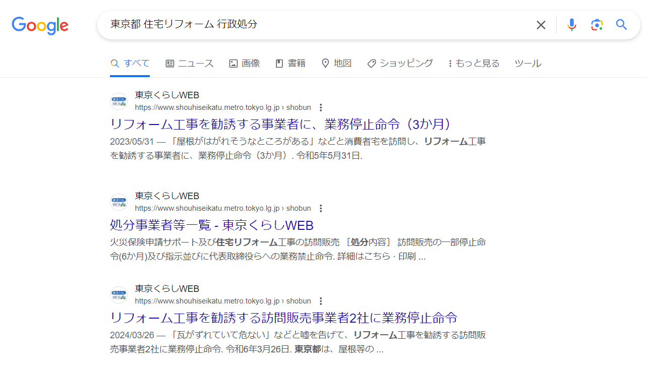
Task: Click site name 東京くらしWEB above 事業者2社 result
Action: pos(167,289)
